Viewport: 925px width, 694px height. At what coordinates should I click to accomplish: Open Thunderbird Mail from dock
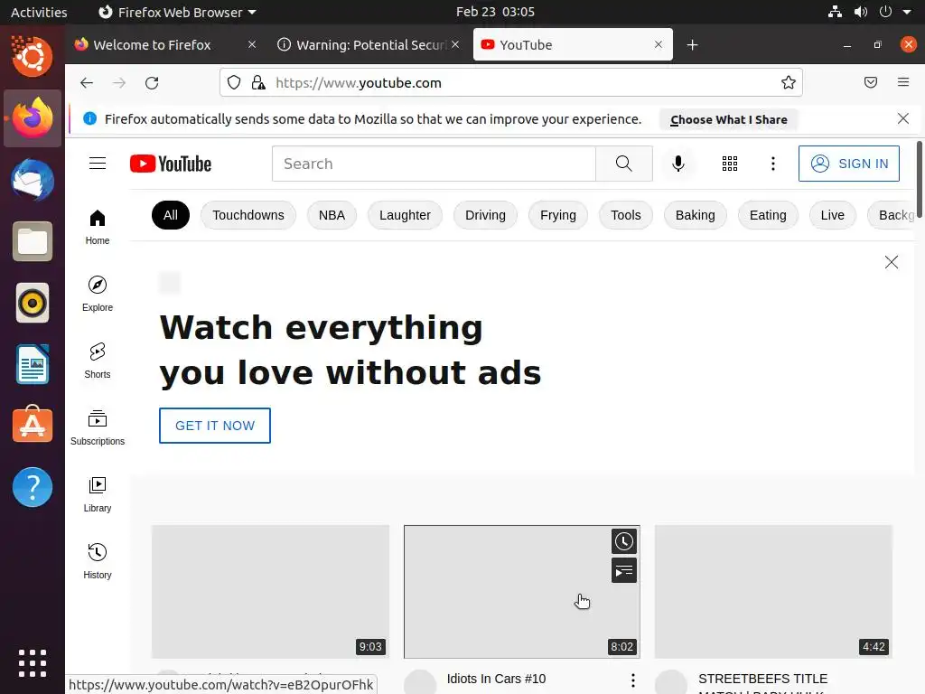[33, 180]
